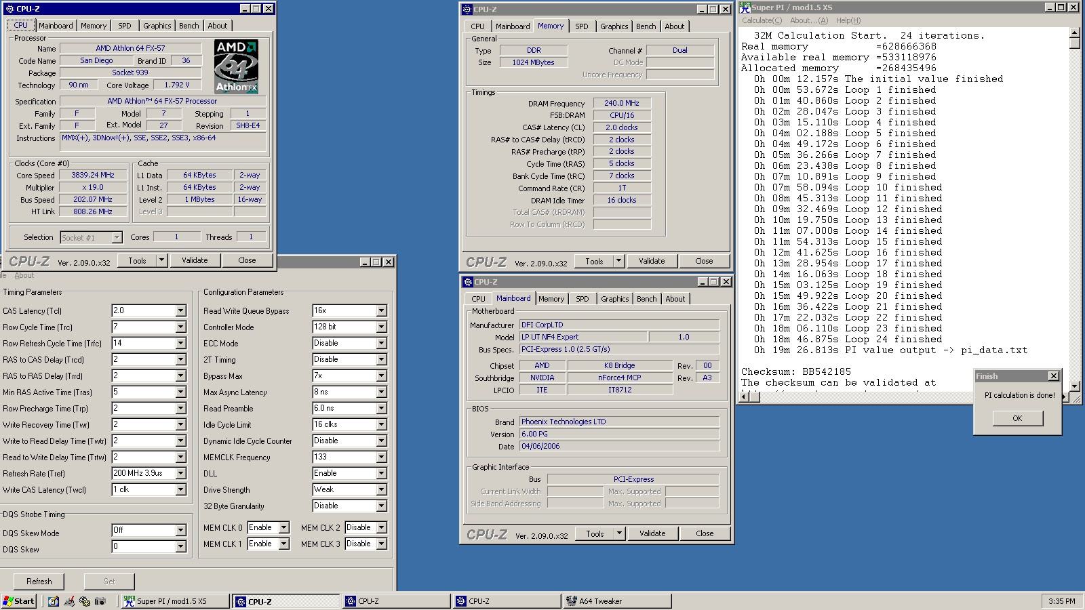Viewport: 1085px width, 610px height.
Task: Open the Windows Start menu
Action: [19, 601]
